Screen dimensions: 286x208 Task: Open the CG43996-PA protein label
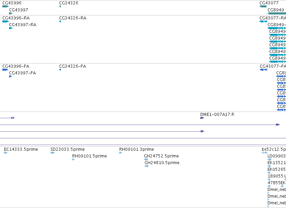click(x=16, y=66)
